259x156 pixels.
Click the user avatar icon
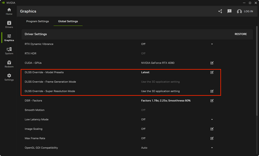pos(239,11)
